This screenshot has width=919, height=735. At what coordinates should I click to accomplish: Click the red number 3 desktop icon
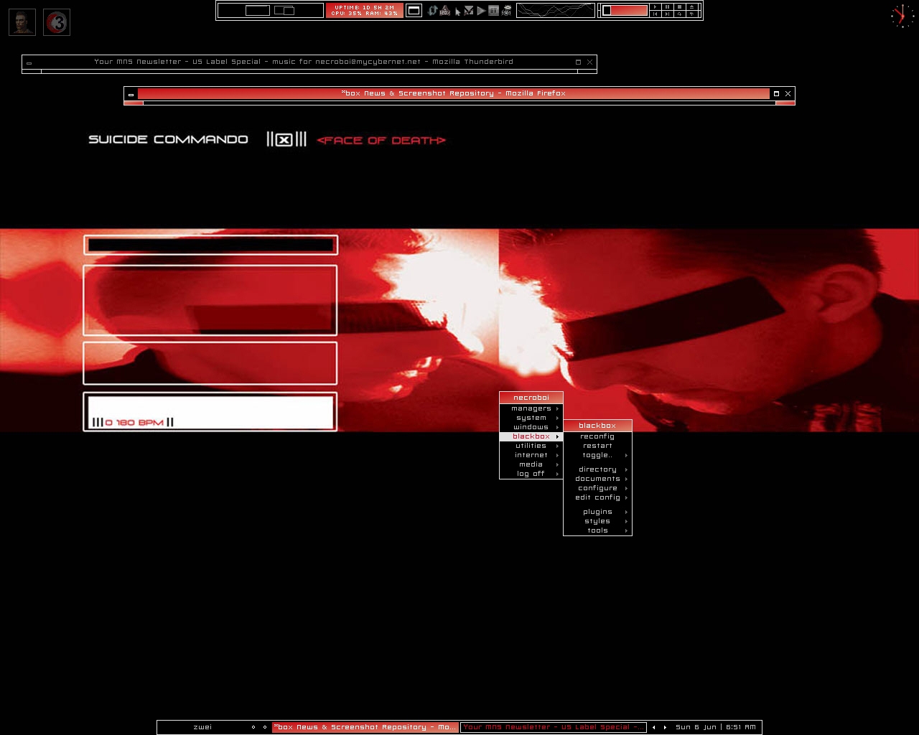tap(57, 22)
